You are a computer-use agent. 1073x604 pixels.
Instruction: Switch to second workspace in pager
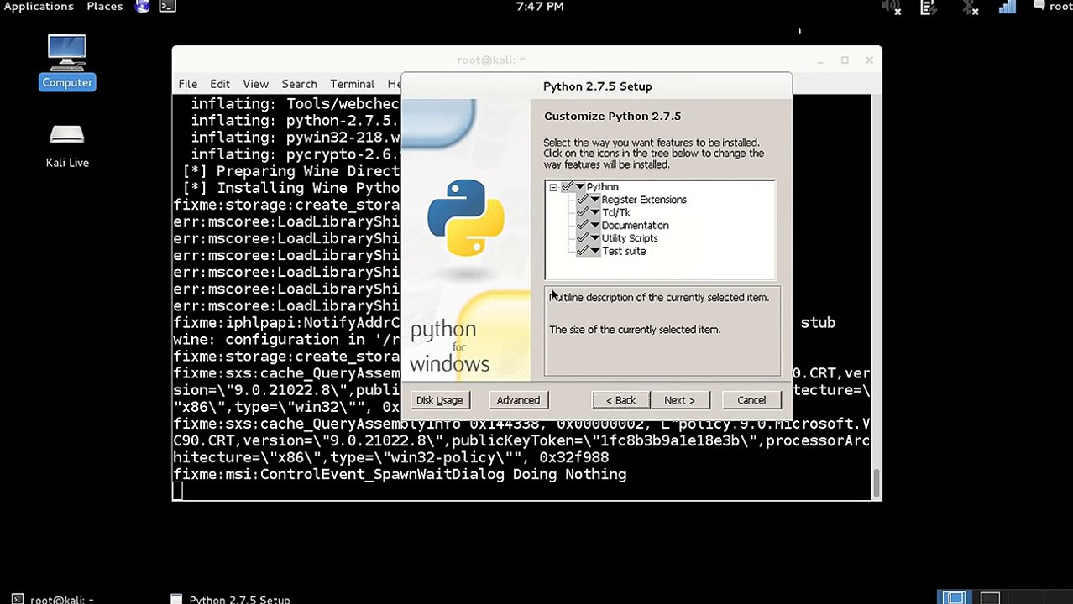(990, 598)
